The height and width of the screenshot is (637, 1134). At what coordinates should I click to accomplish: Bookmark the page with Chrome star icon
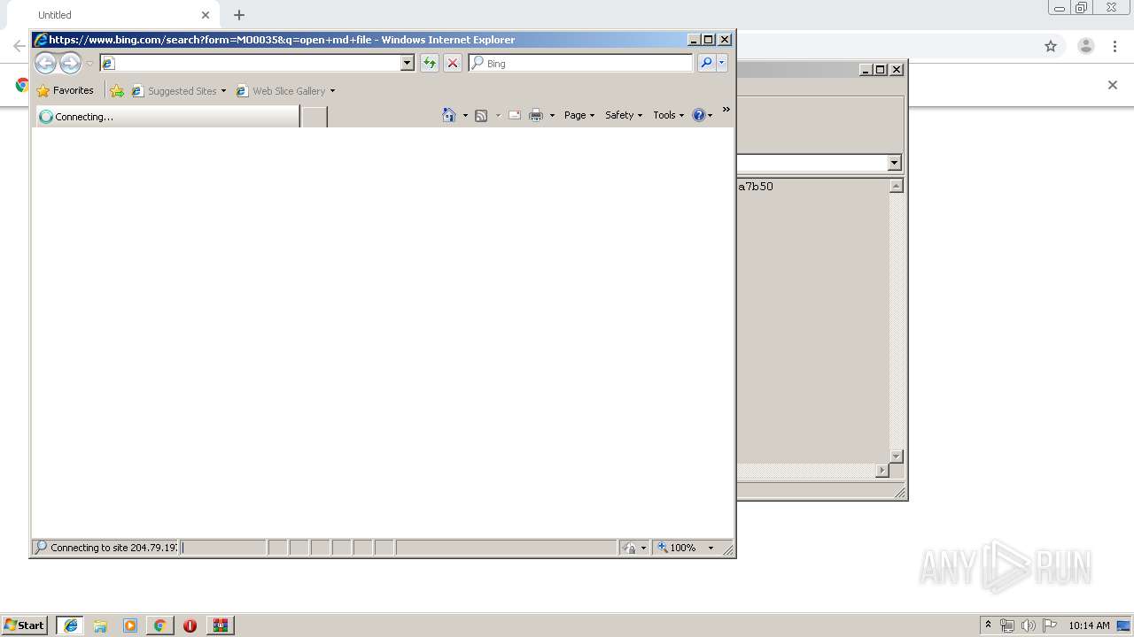pyautogui.click(x=1051, y=46)
